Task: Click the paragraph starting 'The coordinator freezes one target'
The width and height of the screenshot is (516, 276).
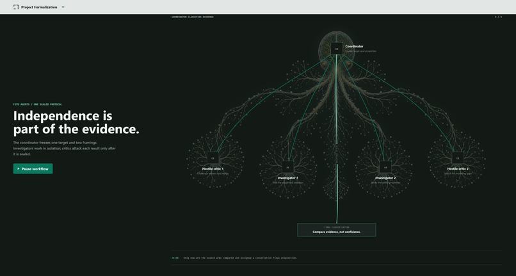Action: coord(65,148)
